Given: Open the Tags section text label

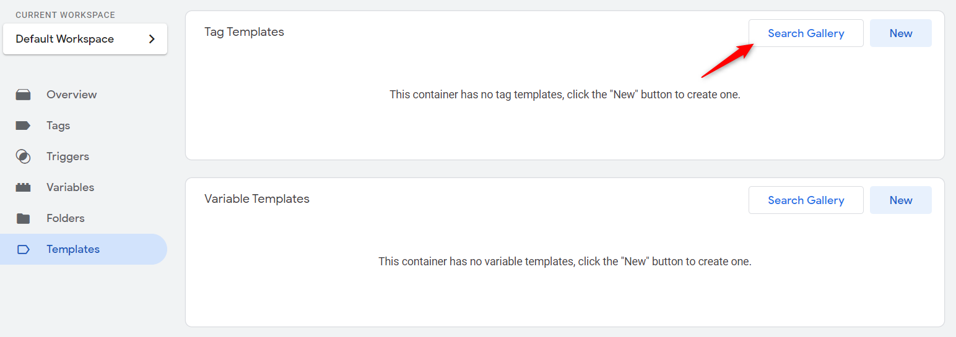Looking at the screenshot, I should pyautogui.click(x=58, y=126).
